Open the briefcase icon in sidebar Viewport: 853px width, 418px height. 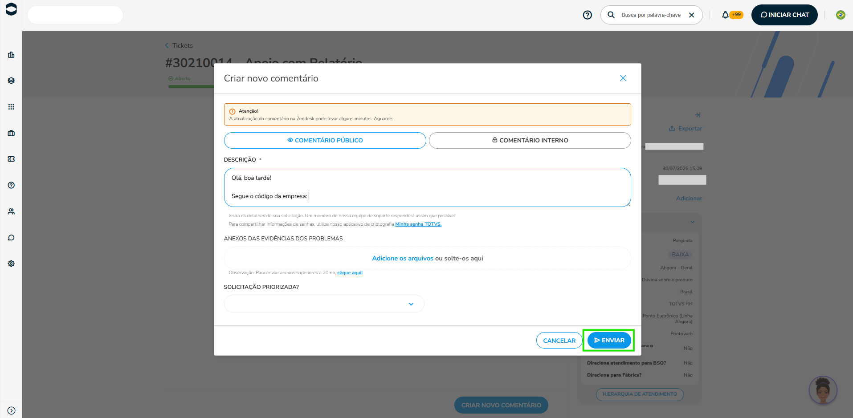point(11,133)
